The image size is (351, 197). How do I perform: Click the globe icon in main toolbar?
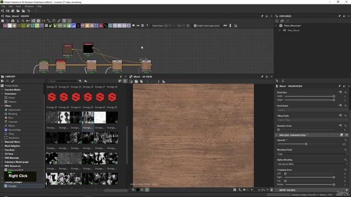13,11
